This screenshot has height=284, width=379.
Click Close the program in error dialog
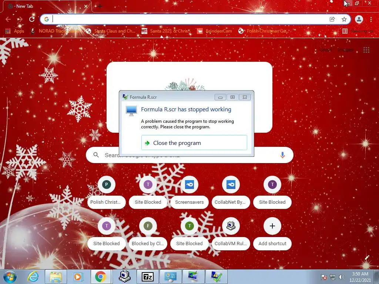194,143
